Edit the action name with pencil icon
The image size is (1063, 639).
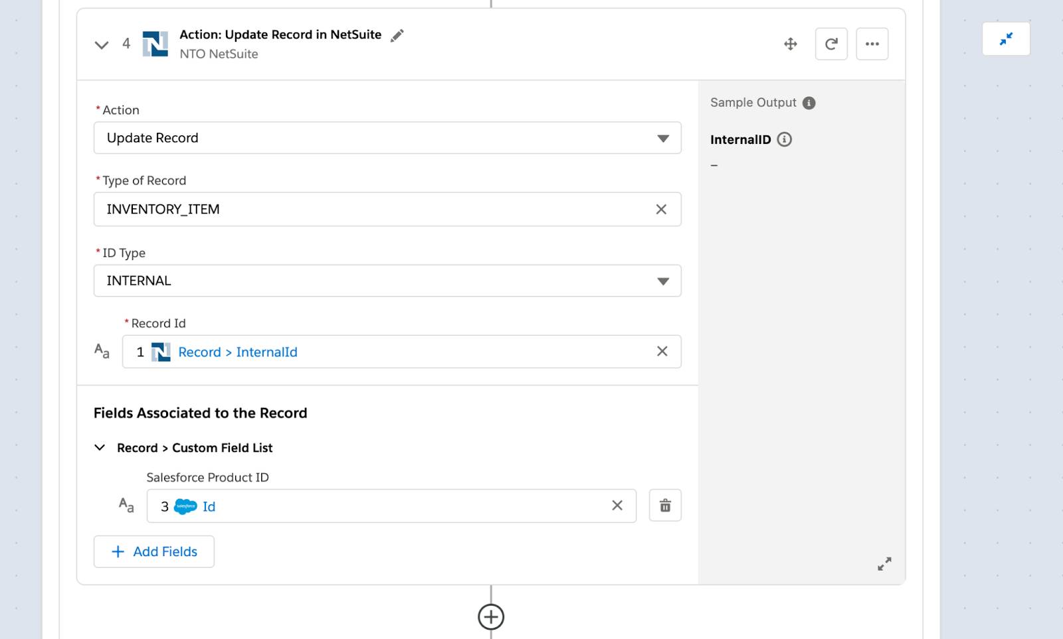(x=397, y=36)
